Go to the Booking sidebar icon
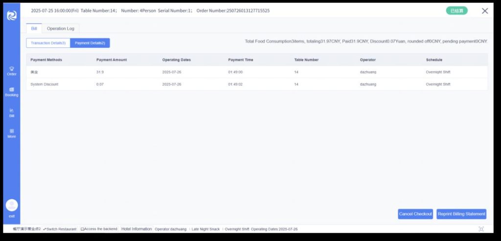This screenshot has width=501, height=241. click(12, 92)
